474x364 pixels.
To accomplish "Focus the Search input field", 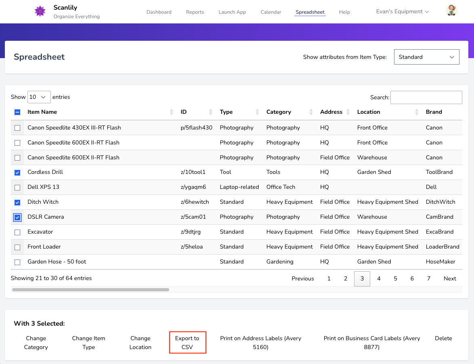I will (426, 97).
